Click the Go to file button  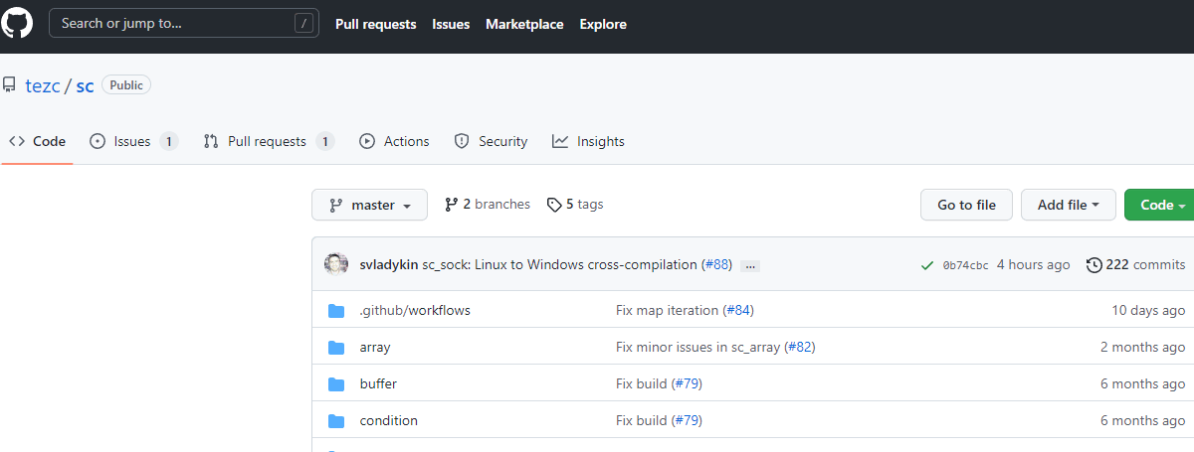pyautogui.click(x=966, y=205)
